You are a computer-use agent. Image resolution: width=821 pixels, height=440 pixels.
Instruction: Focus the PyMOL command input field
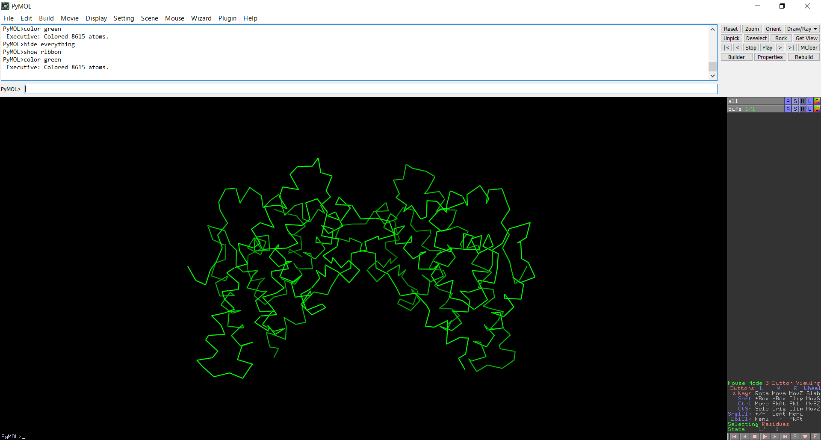tap(371, 89)
